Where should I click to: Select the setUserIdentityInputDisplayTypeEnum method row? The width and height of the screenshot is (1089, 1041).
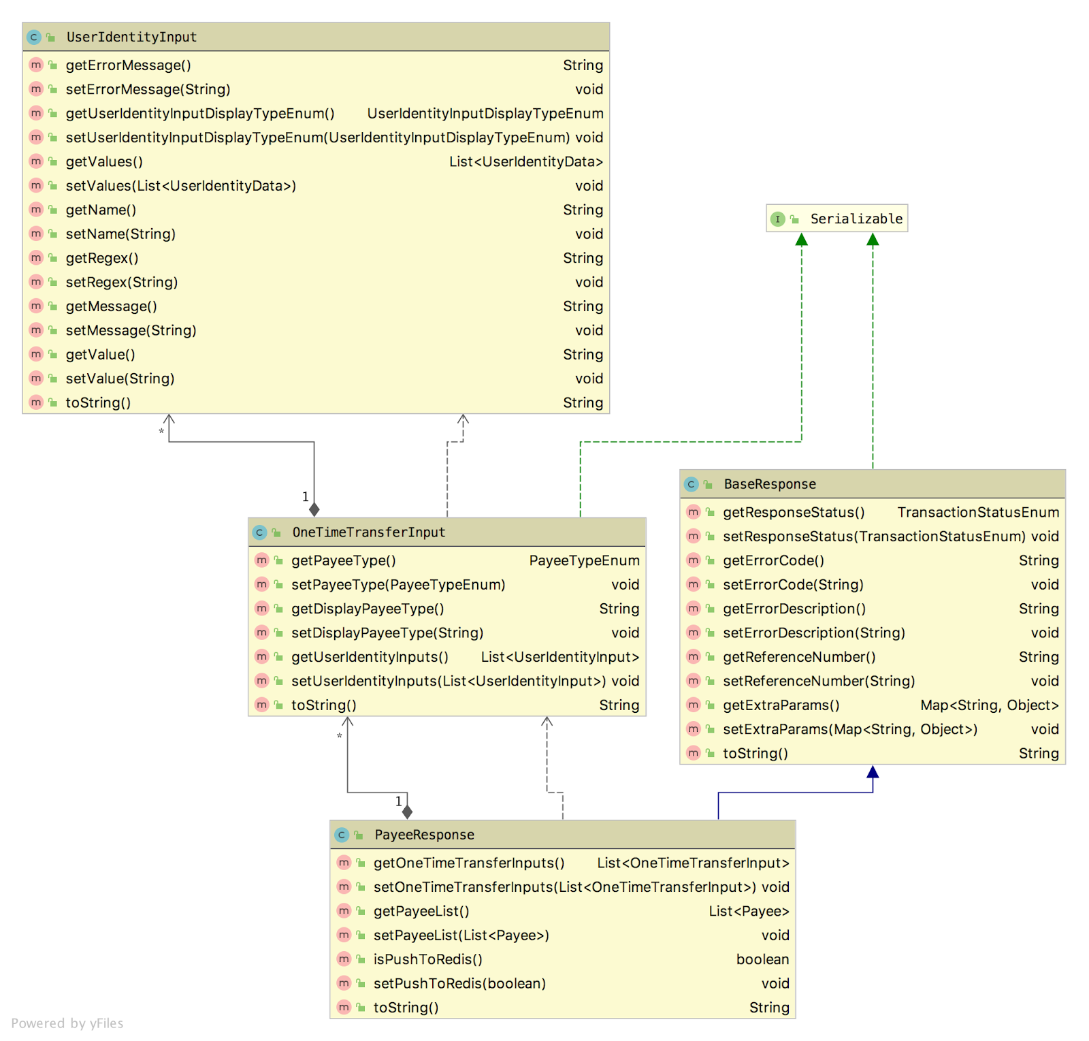316,138
